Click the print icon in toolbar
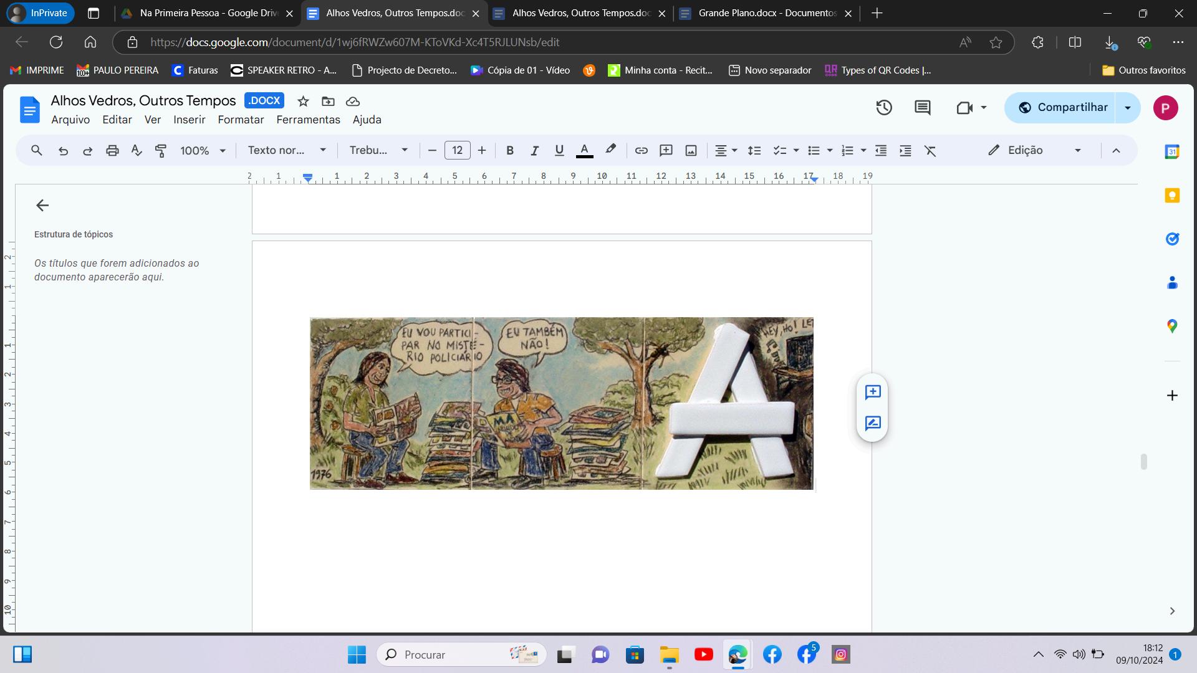This screenshot has height=673, width=1197. click(112, 150)
